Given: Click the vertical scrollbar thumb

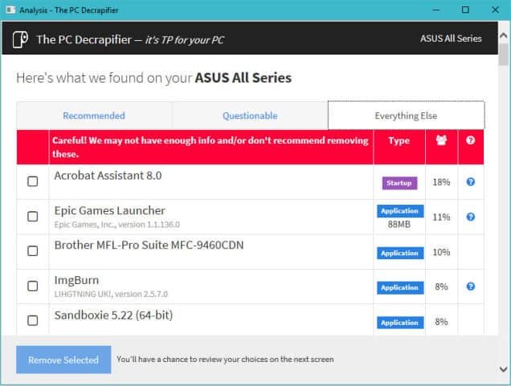Looking at the screenshot, I should pyautogui.click(x=504, y=55).
